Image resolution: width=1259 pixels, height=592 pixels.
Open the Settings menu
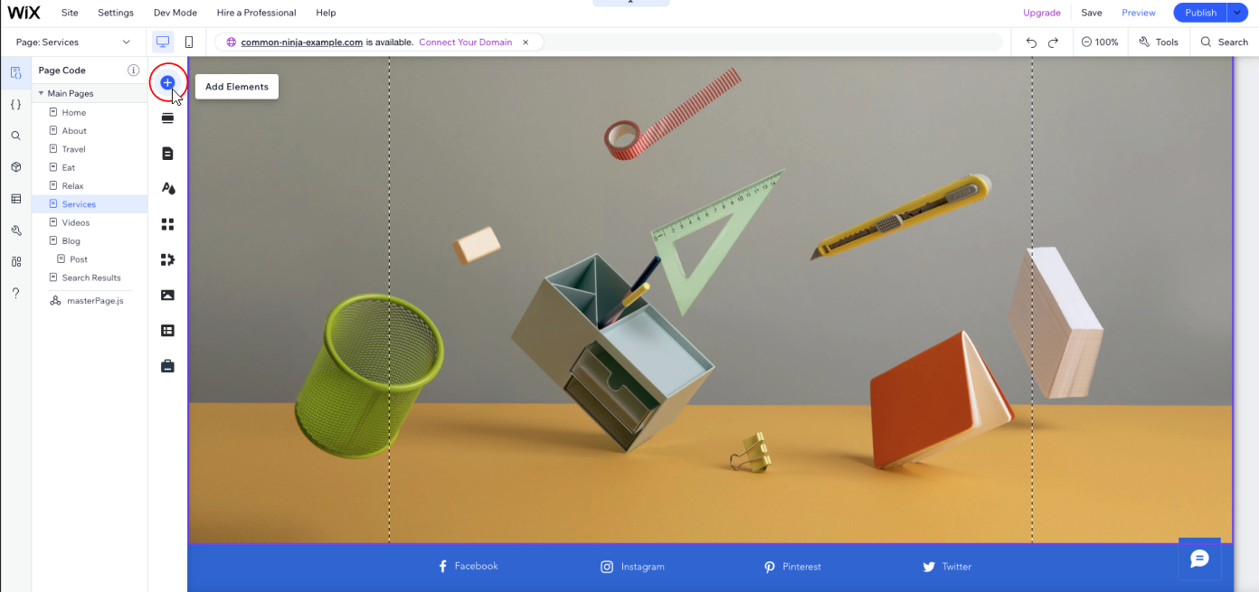tap(116, 13)
